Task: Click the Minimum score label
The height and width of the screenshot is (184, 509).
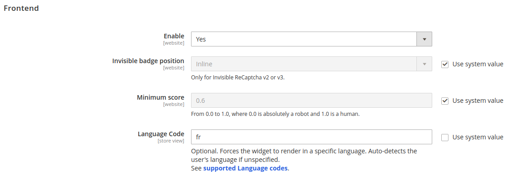Action: (160, 97)
